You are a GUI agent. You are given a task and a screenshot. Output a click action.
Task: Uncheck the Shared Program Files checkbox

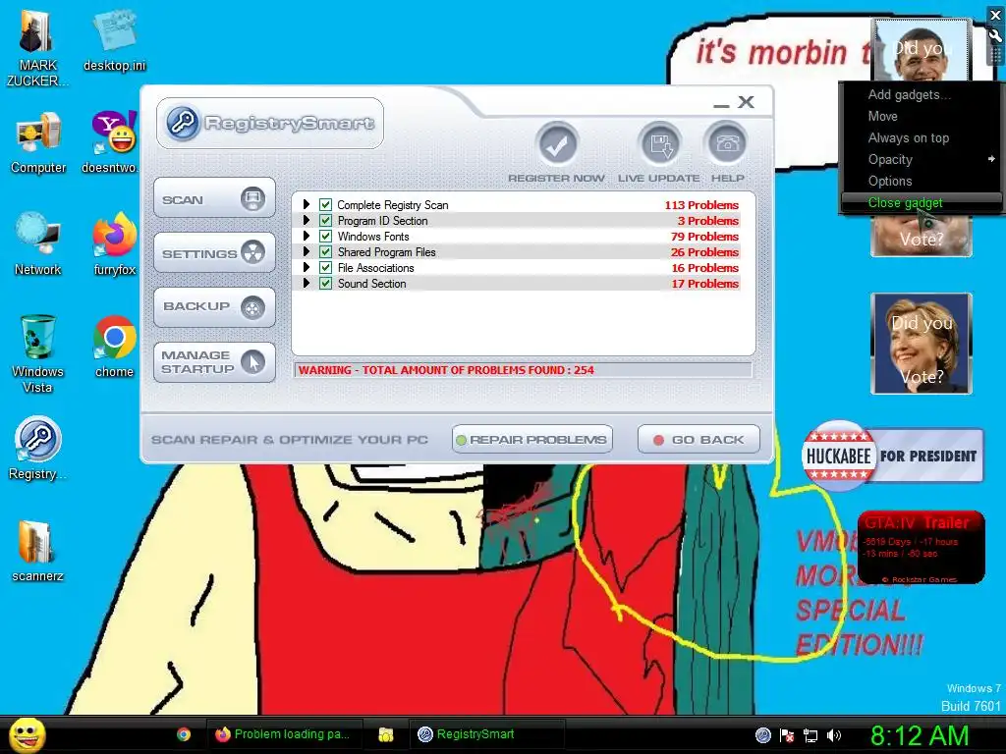click(325, 252)
